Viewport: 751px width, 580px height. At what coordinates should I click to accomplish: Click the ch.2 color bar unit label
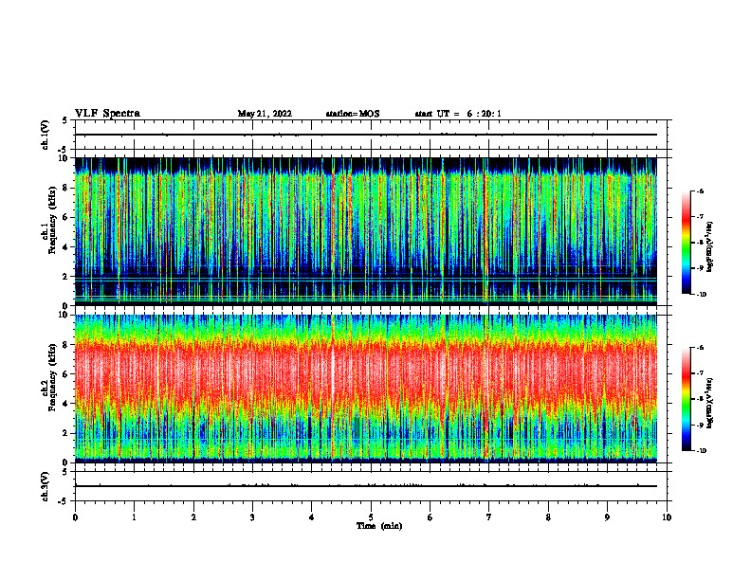point(710,404)
